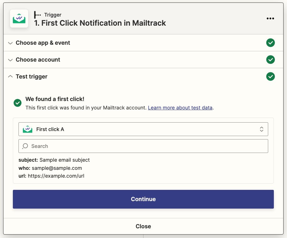This screenshot has width=287, height=238.
Task: Open the three-dot more options menu
Action: tap(270, 19)
